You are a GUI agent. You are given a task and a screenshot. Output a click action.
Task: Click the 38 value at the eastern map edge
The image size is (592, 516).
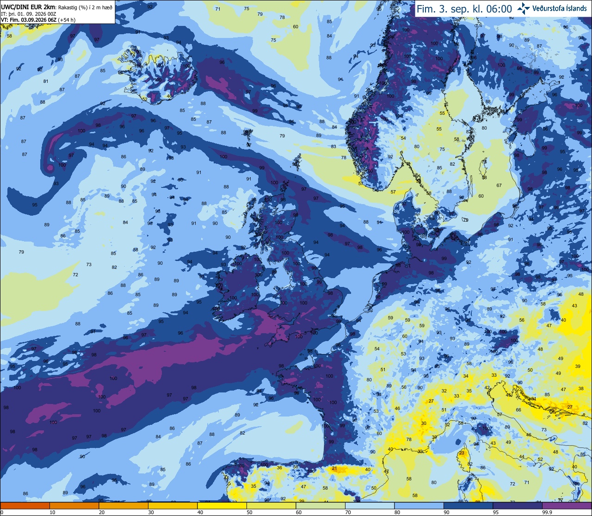[581, 388]
